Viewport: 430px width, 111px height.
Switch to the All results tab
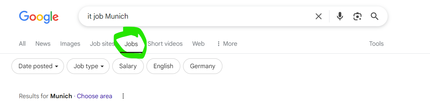tap(22, 44)
